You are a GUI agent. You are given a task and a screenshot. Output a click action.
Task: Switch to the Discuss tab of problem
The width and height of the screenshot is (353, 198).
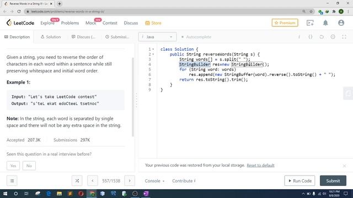(x=83, y=37)
